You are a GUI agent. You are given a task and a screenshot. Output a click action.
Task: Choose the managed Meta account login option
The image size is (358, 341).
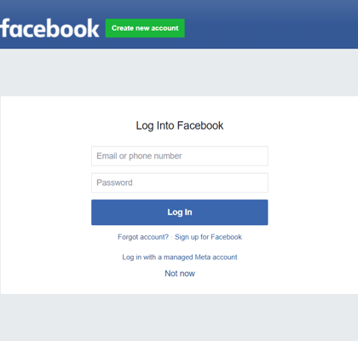[x=180, y=257]
